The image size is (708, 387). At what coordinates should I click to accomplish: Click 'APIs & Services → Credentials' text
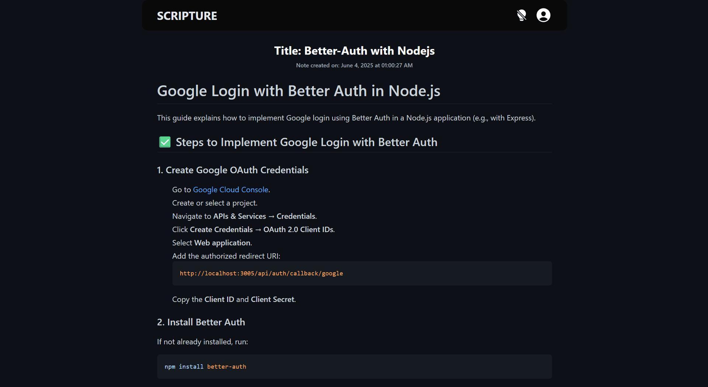(x=264, y=216)
